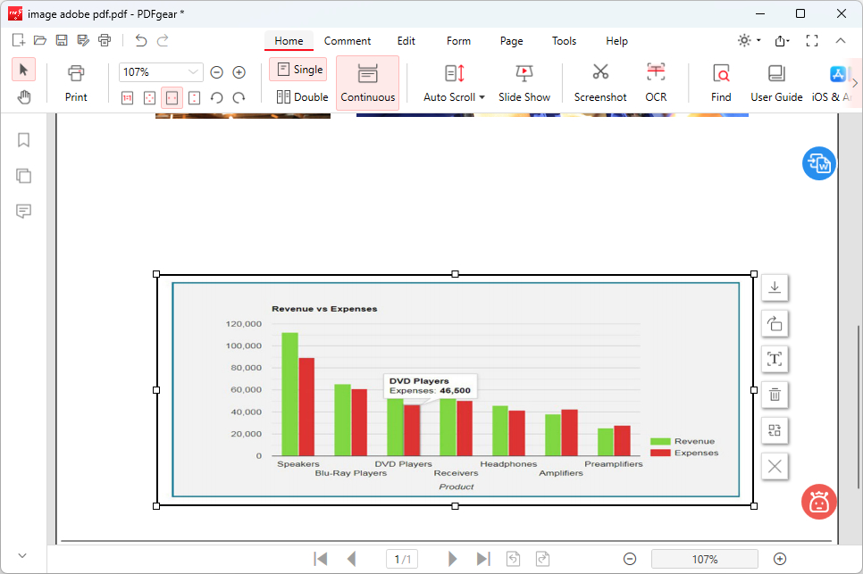863x574 pixels.
Task: Open the red AI chatbot assistant
Action: 819,502
